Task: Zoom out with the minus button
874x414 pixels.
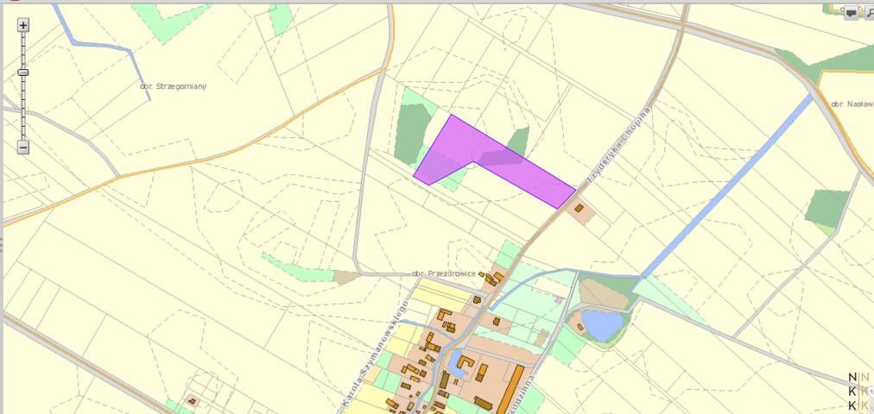Action: pos(22,147)
